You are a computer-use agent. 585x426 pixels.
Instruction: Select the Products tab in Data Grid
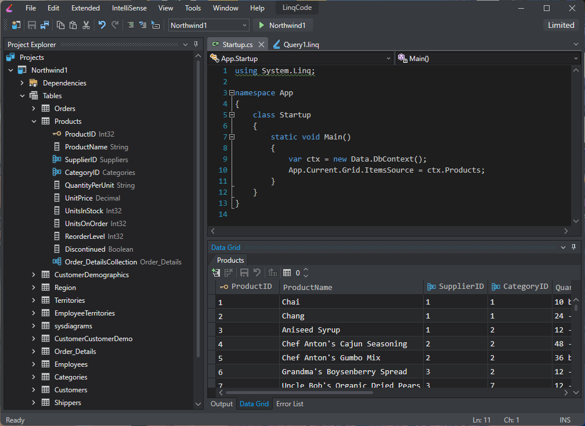pos(230,260)
